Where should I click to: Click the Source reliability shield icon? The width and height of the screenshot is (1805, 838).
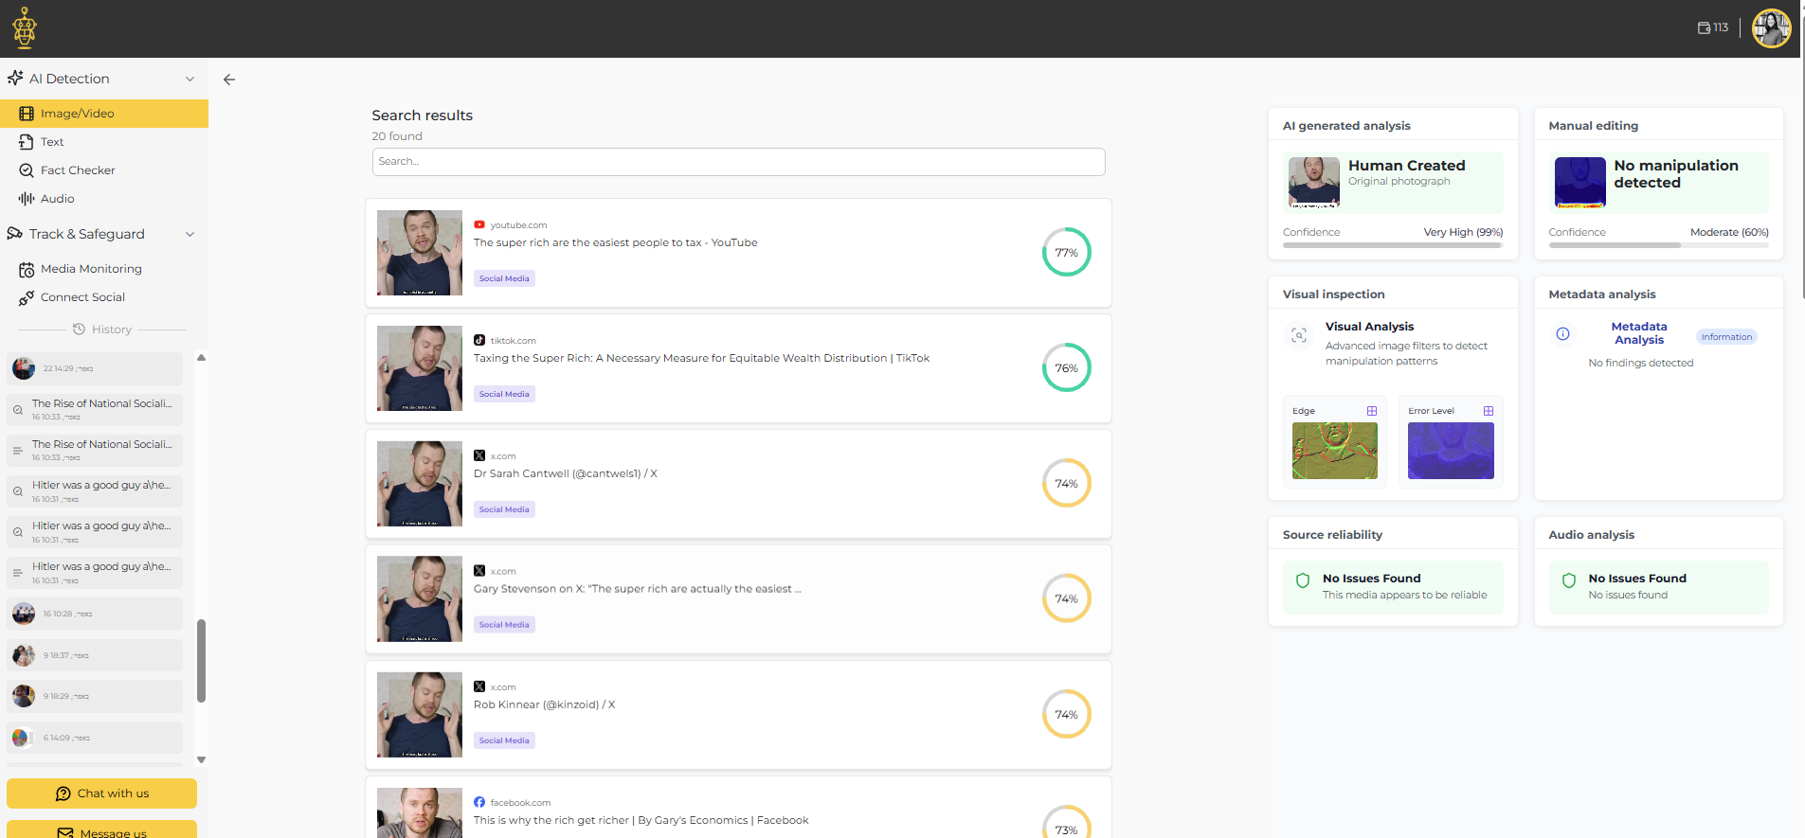coord(1303,580)
